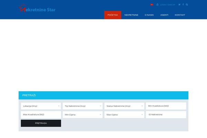Open the Min Cijena dropdown
Image resolution: width=207 pixels, height=138 pixels.
click(83, 115)
